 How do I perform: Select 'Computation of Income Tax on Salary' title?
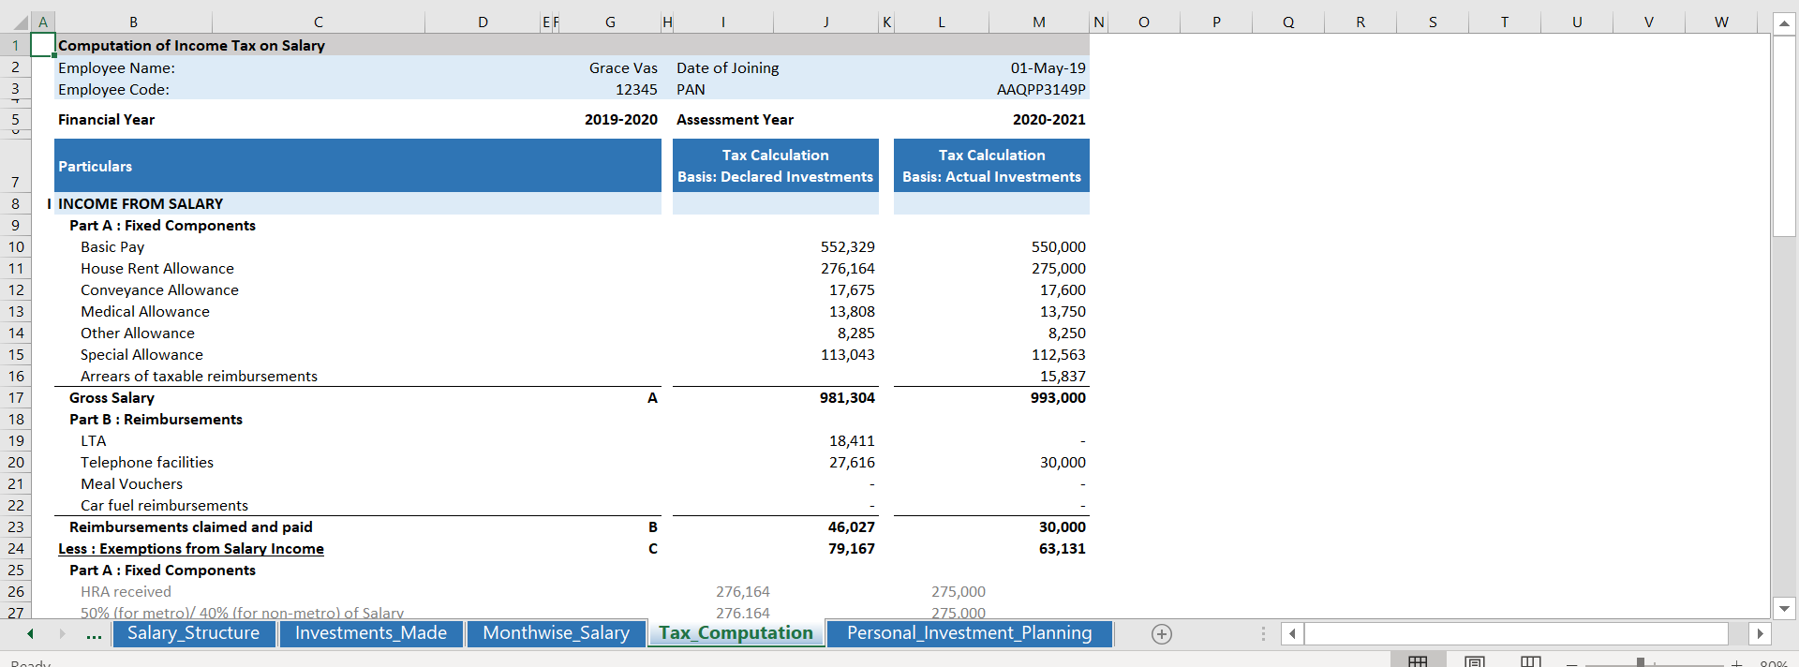(x=191, y=45)
